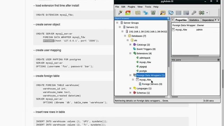
Task: Click the filtered rows grid icon
Action: 186,13
